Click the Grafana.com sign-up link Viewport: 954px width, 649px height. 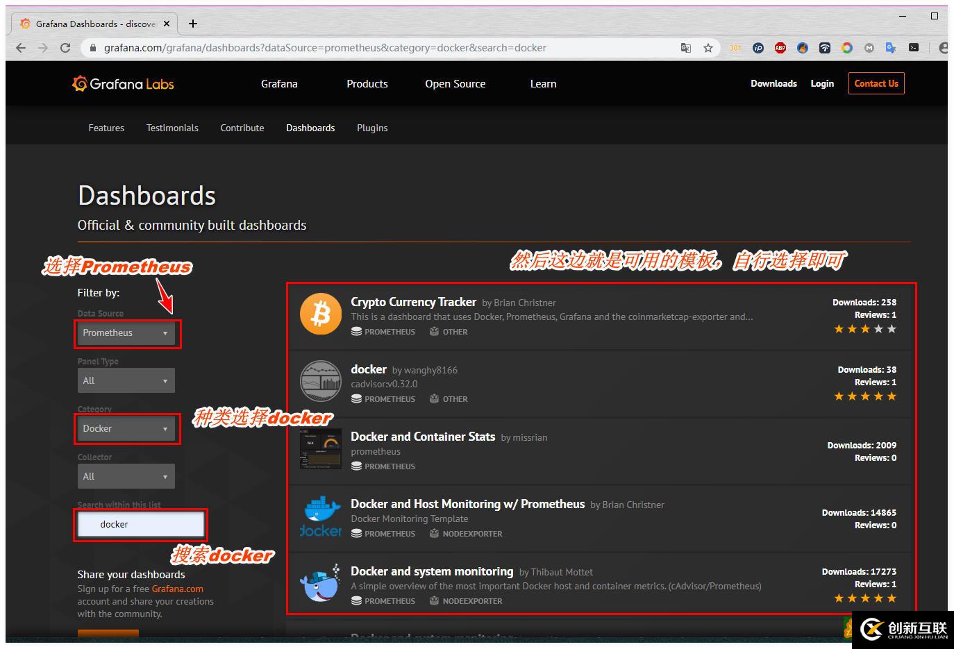(x=178, y=589)
